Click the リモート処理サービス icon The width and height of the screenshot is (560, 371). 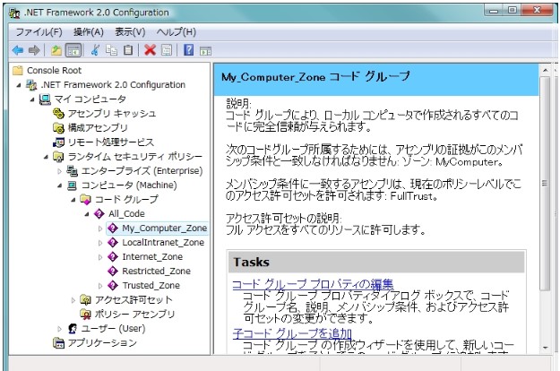(58, 142)
